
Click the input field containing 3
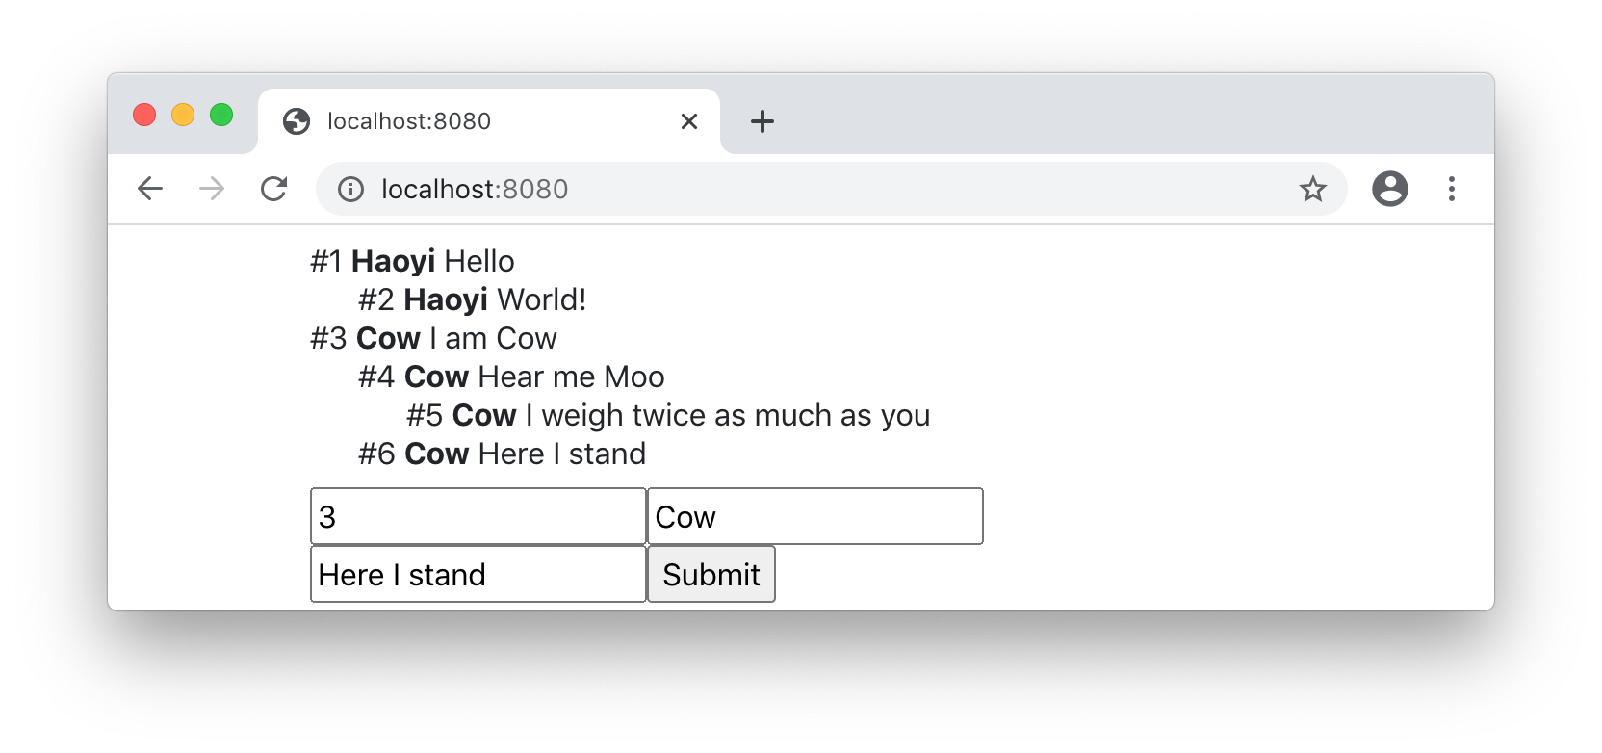pyautogui.click(x=477, y=516)
